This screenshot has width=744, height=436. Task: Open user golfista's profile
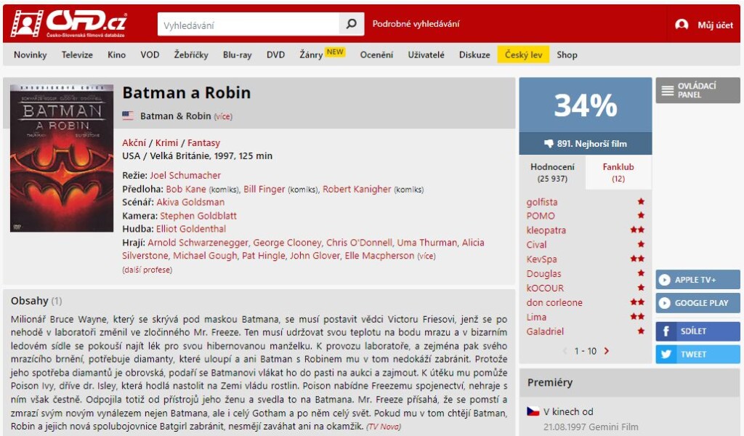click(542, 202)
